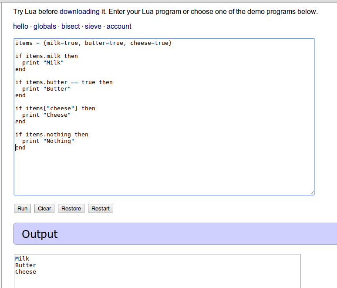The image size is (337, 288).
Task: Click 'Butter' in the output
Action: (x=26, y=265)
